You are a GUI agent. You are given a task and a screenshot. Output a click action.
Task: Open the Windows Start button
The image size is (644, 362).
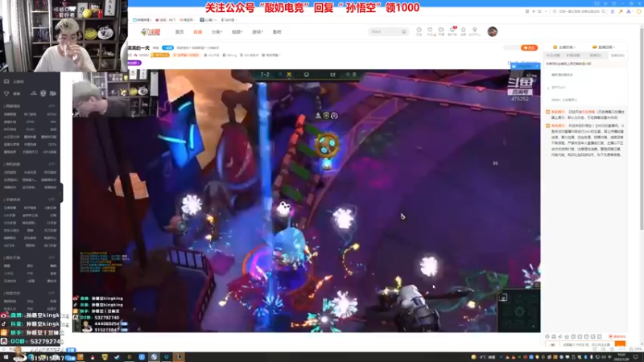6,357
